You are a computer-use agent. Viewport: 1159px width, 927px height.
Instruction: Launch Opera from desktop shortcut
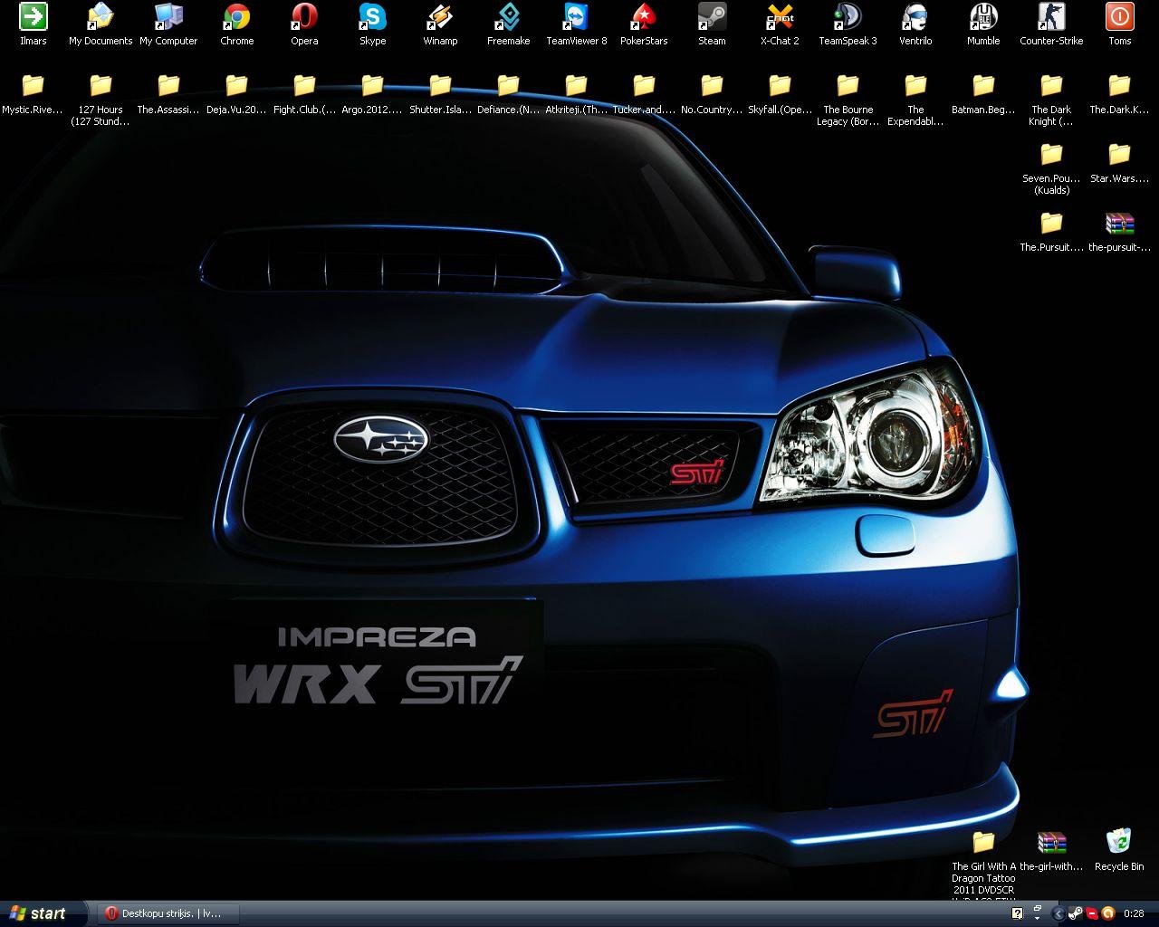pos(304,24)
